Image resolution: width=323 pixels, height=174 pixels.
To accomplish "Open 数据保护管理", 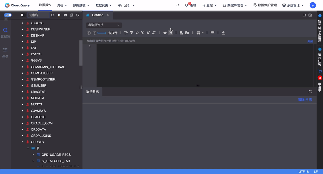I will (x=265, y=5).
